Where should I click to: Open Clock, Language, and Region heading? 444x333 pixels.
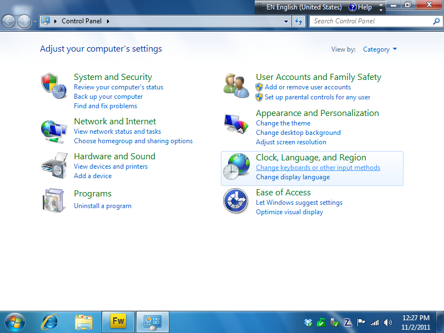pos(311,158)
